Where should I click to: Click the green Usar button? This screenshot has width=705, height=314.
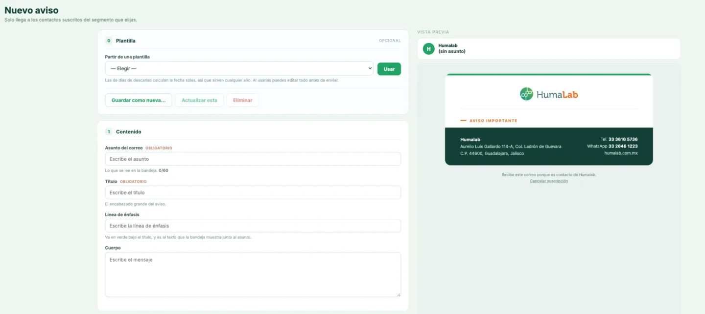point(389,69)
